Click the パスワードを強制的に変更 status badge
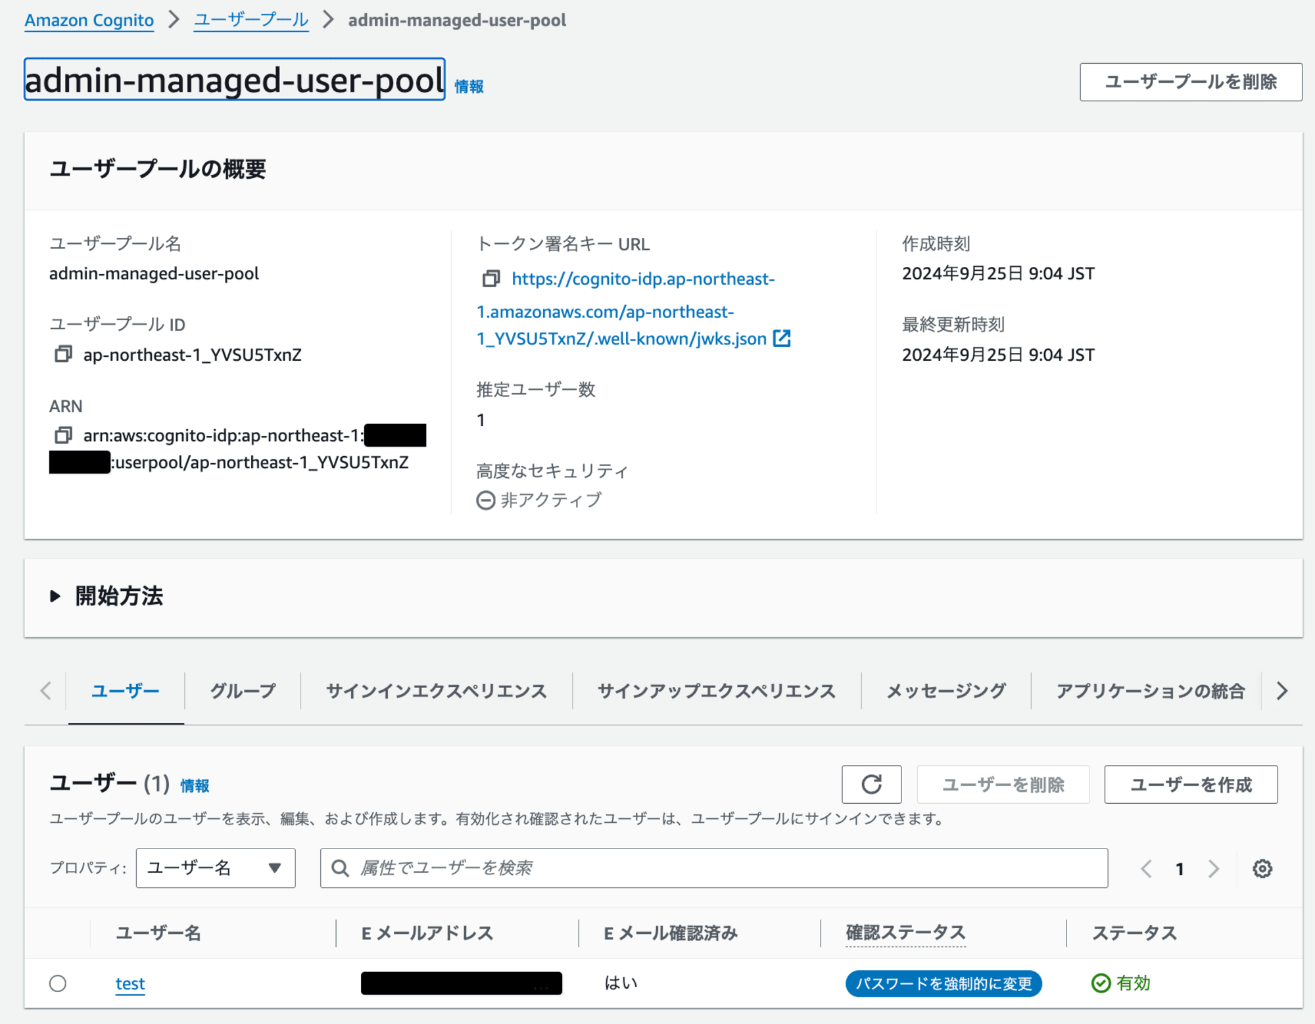 tap(944, 983)
